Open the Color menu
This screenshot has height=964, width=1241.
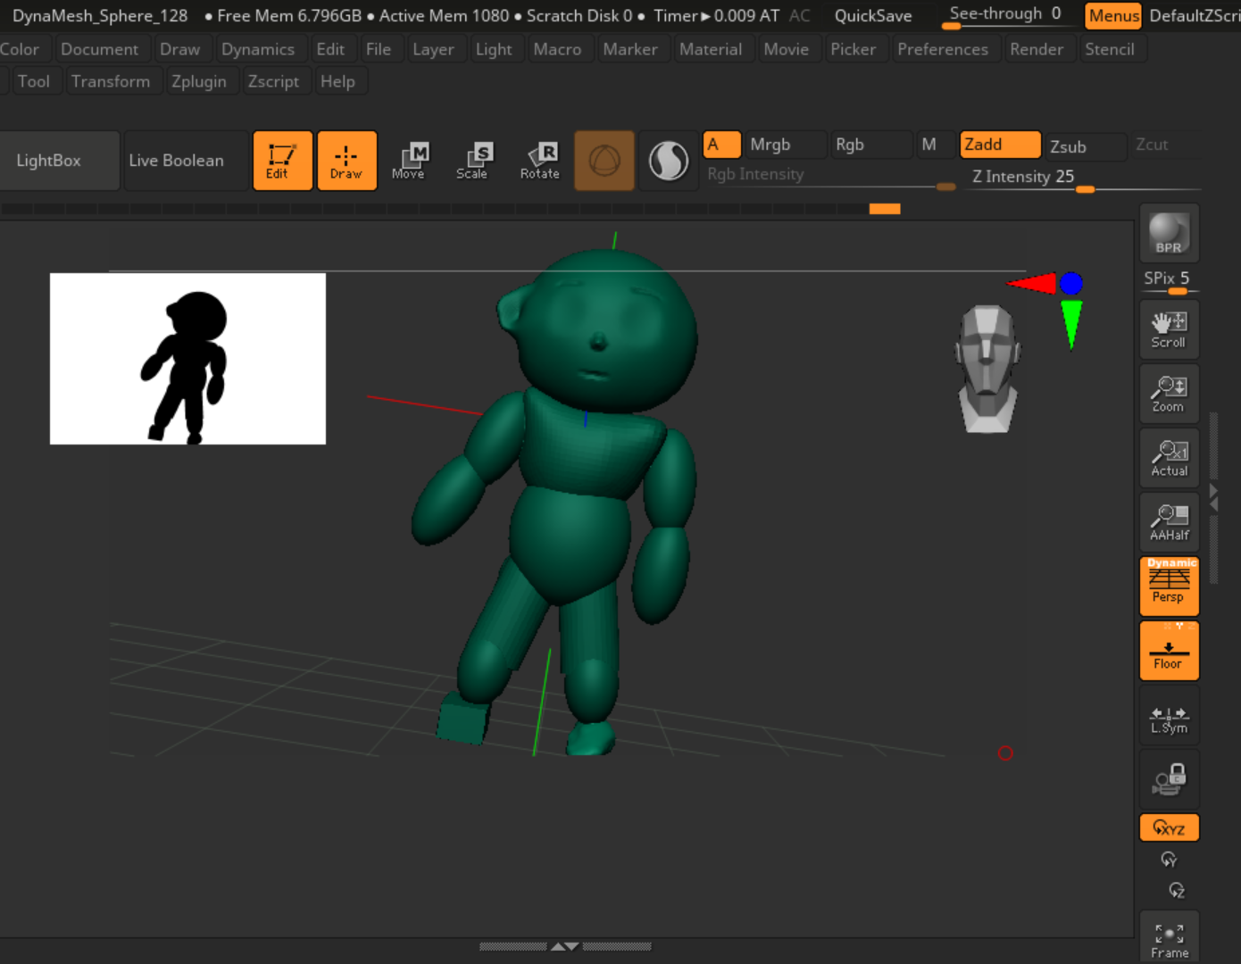tap(20, 49)
